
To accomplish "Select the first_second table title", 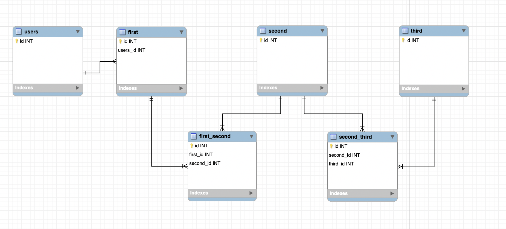I will [x=215, y=136].
